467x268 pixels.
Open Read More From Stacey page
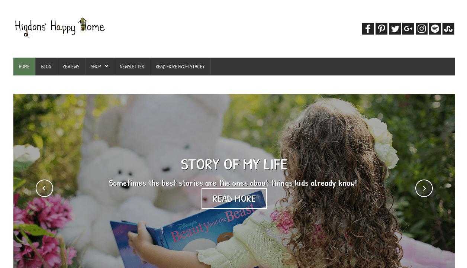point(180,67)
